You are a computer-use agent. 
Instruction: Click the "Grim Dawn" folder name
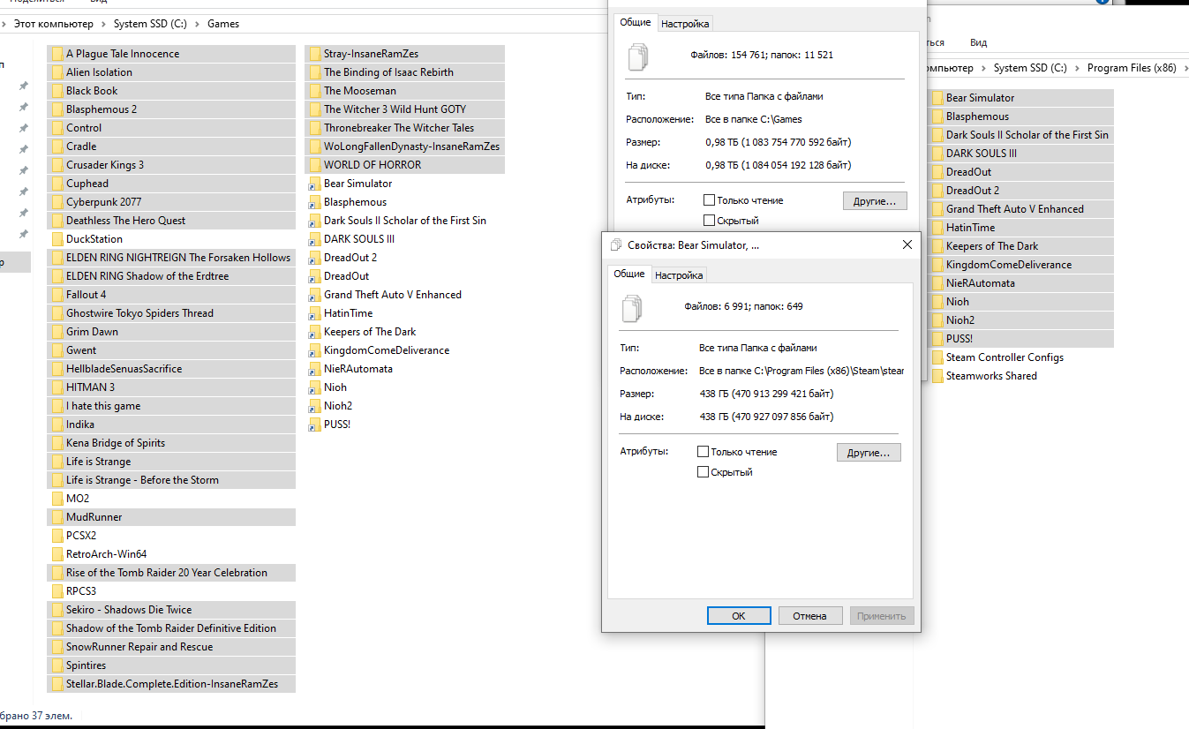pyautogui.click(x=92, y=332)
